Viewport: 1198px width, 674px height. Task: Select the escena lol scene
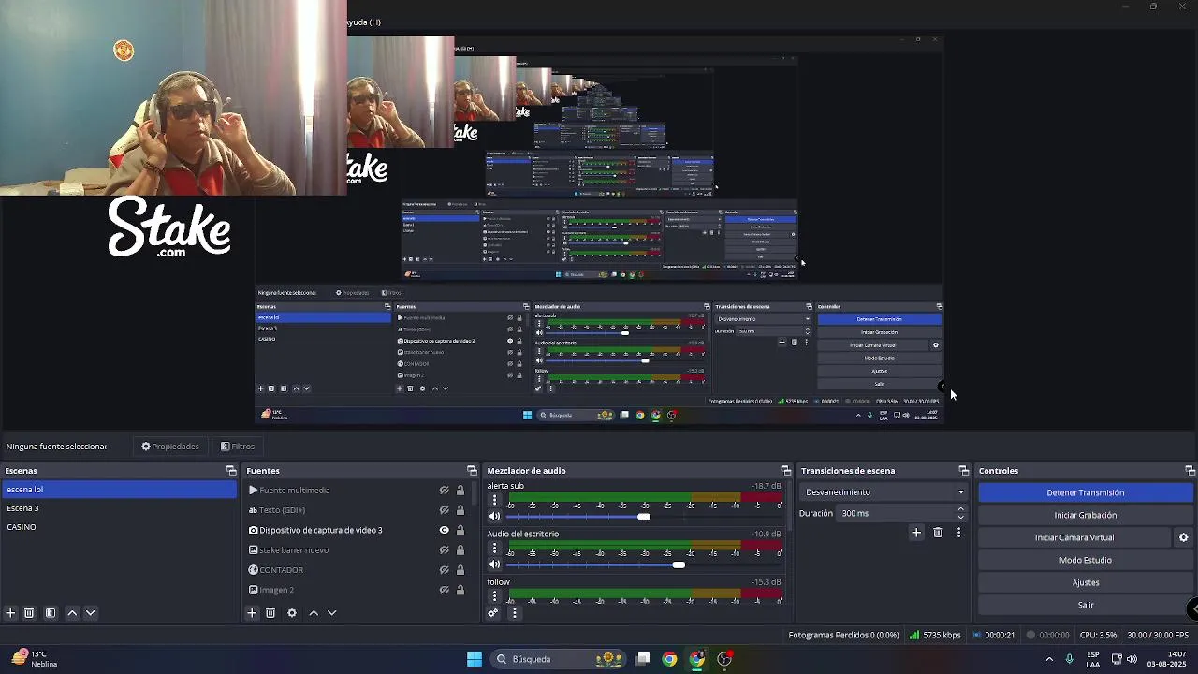pyautogui.click(x=119, y=490)
